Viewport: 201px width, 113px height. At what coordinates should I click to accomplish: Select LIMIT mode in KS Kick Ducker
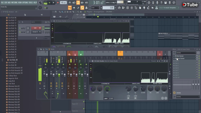click(x=106, y=98)
